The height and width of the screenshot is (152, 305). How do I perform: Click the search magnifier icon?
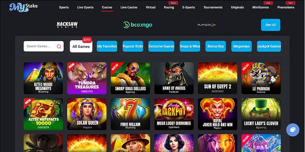[59, 46]
